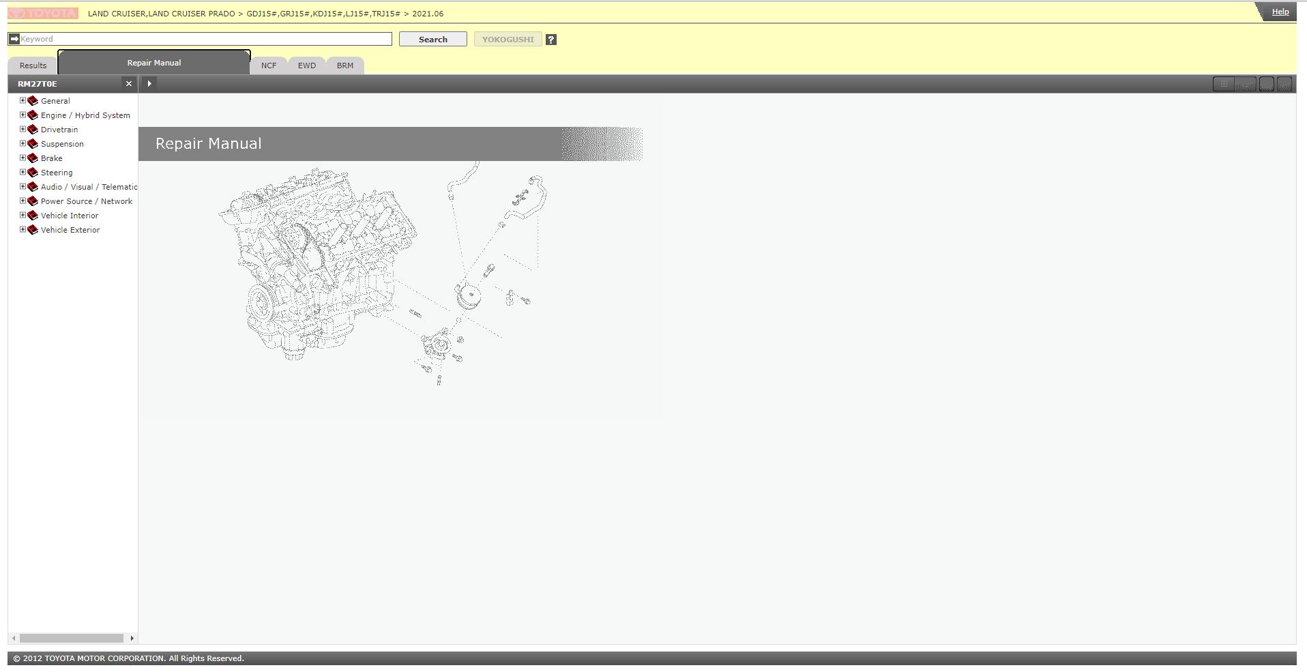Click the tree scrollbar right arrow
The width and height of the screenshot is (1307, 672).
pos(132,639)
